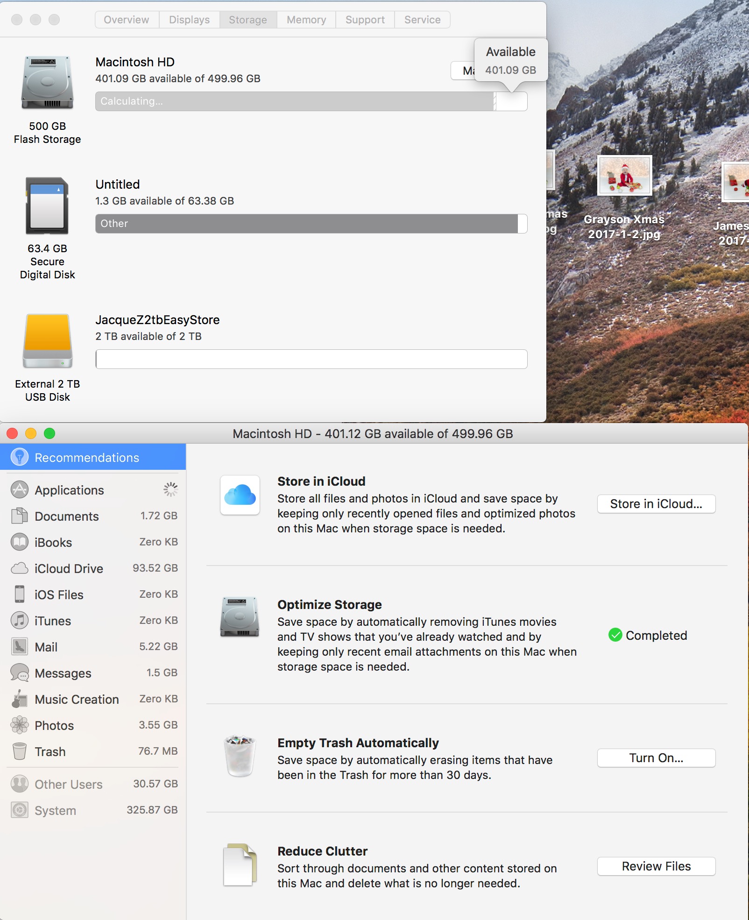Click the Other Users 30.57 GB value

155,784
